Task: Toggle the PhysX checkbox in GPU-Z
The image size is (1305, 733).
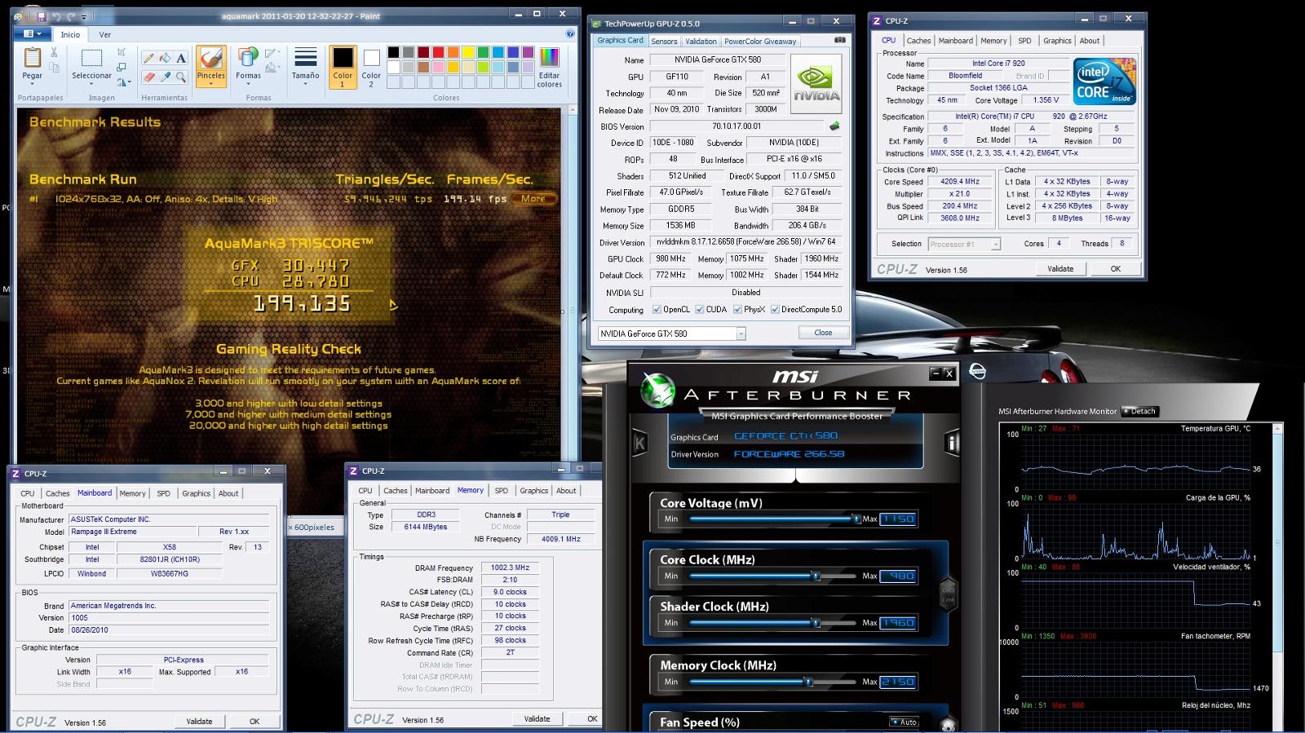Action: (737, 310)
